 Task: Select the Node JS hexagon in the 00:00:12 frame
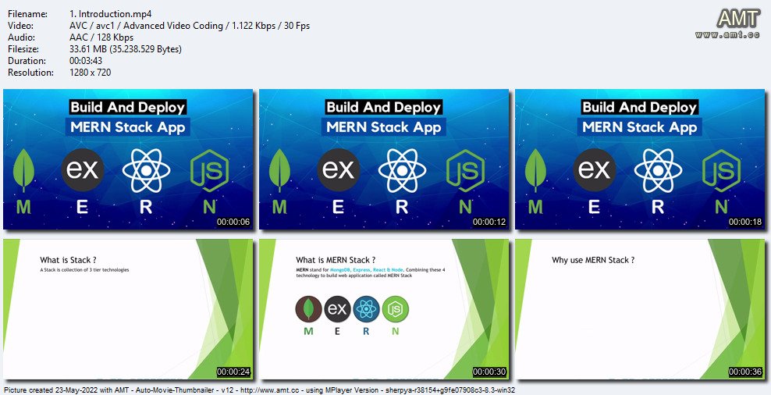click(x=466, y=171)
